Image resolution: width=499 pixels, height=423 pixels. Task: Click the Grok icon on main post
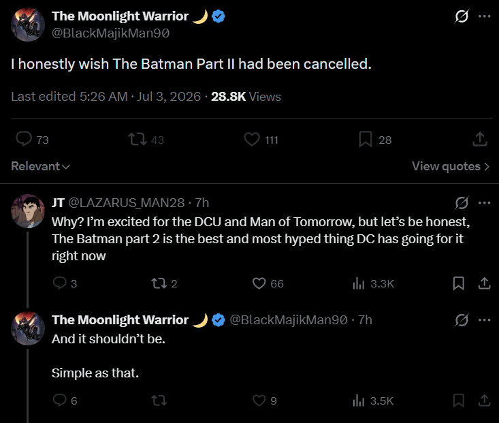click(462, 16)
